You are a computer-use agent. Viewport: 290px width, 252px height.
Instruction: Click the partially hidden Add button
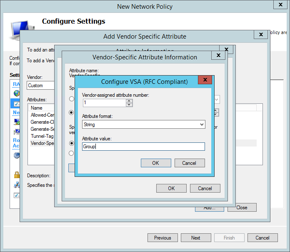point(209,209)
